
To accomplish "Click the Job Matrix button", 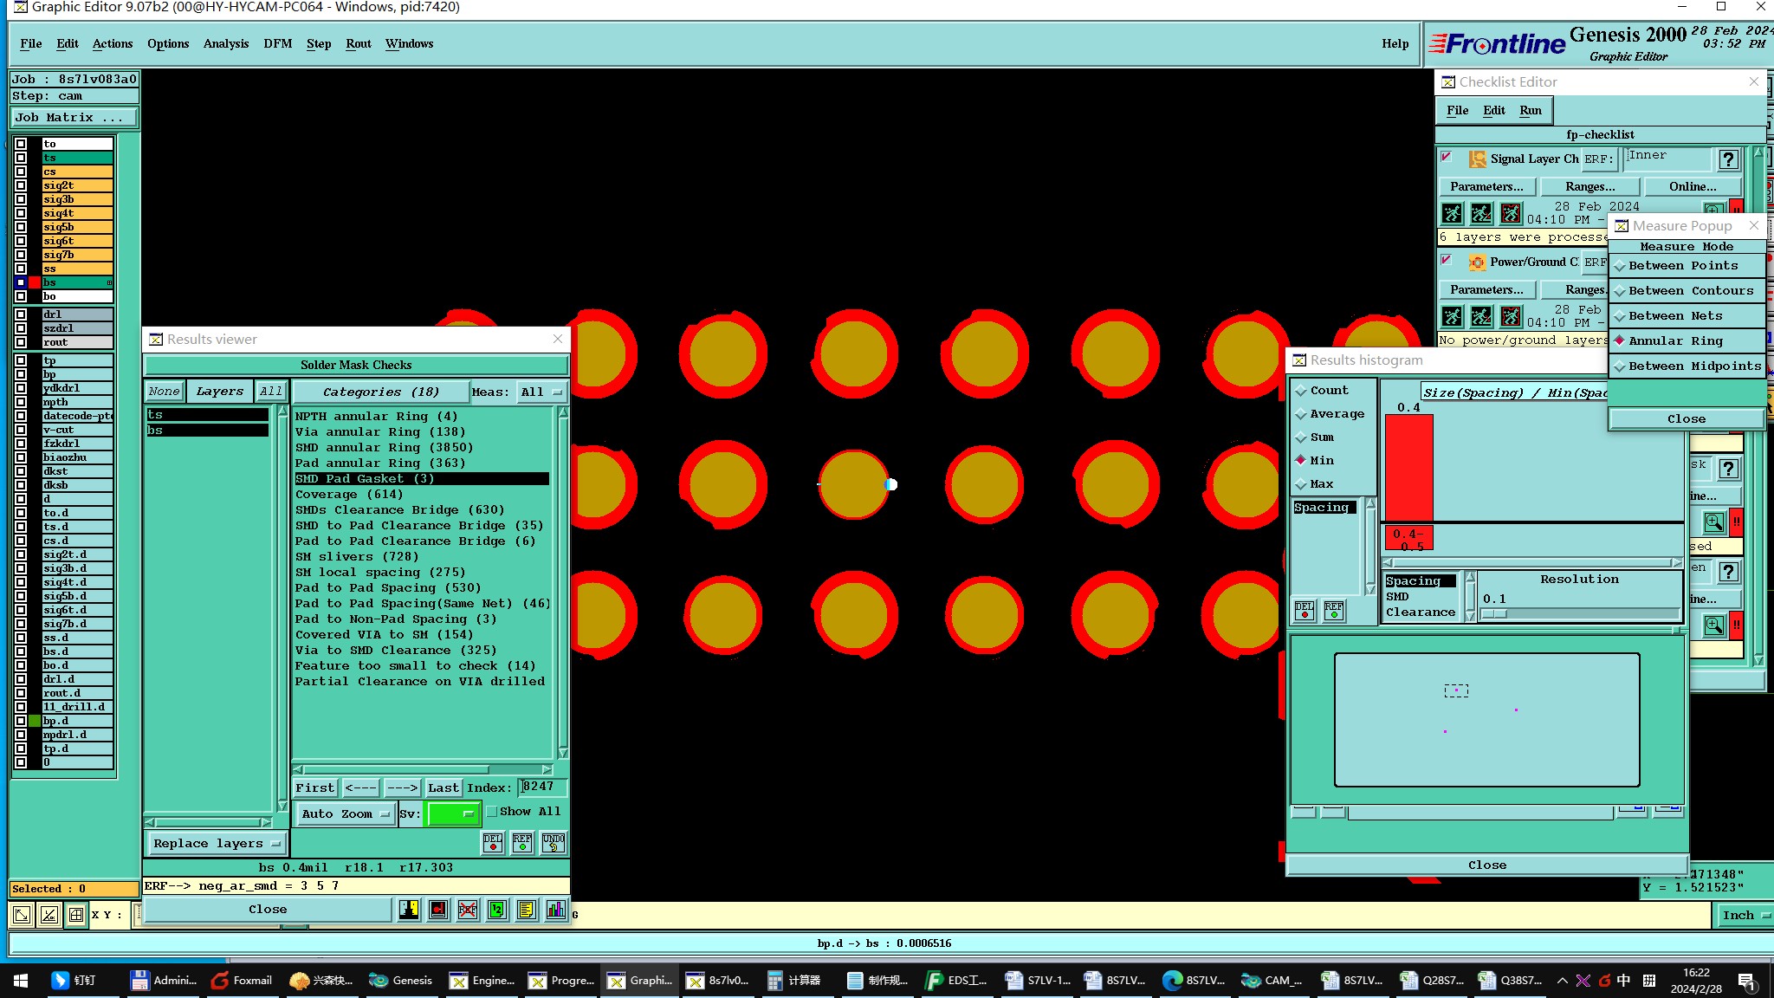I will [73, 117].
